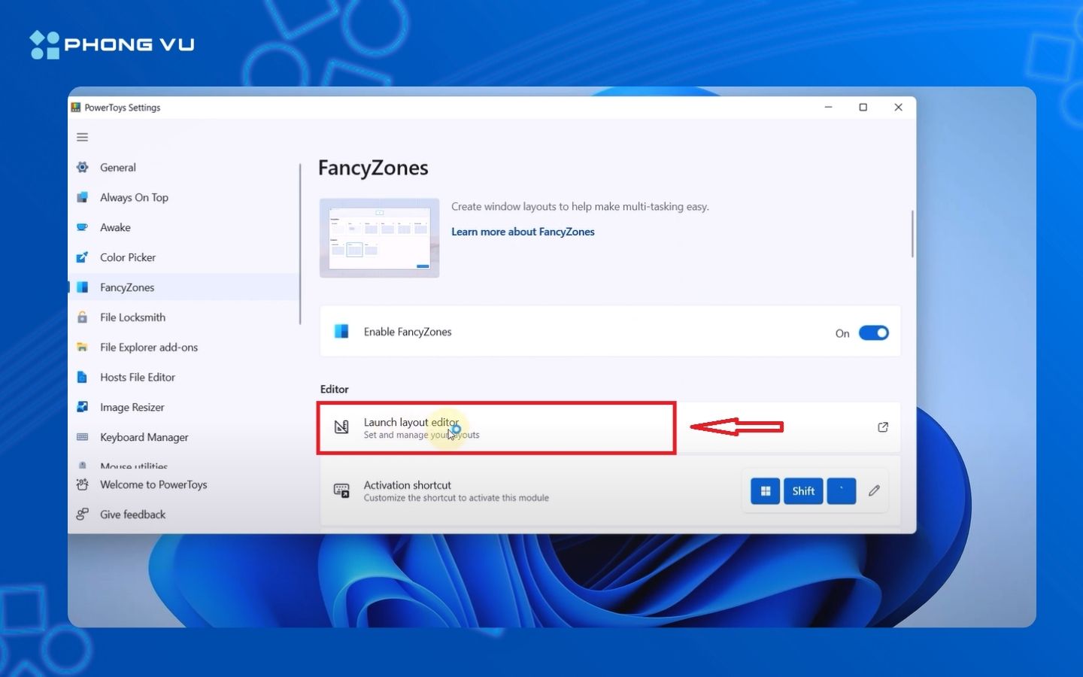1083x677 pixels.
Task: Open the Hosts File Editor module
Action: click(x=136, y=377)
